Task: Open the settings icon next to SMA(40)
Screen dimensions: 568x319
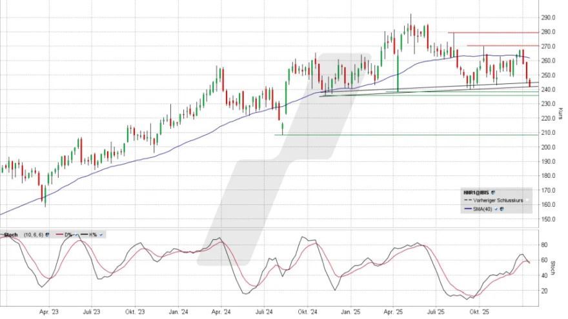Action: pyautogui.click(x=501, y=209)
